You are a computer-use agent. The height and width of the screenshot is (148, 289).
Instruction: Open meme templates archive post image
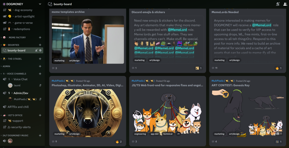point(88,40)
